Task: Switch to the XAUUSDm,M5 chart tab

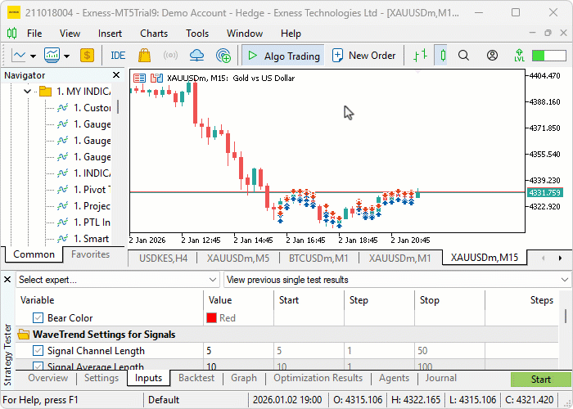Action: pyautogui.click(x=238, y=258)
